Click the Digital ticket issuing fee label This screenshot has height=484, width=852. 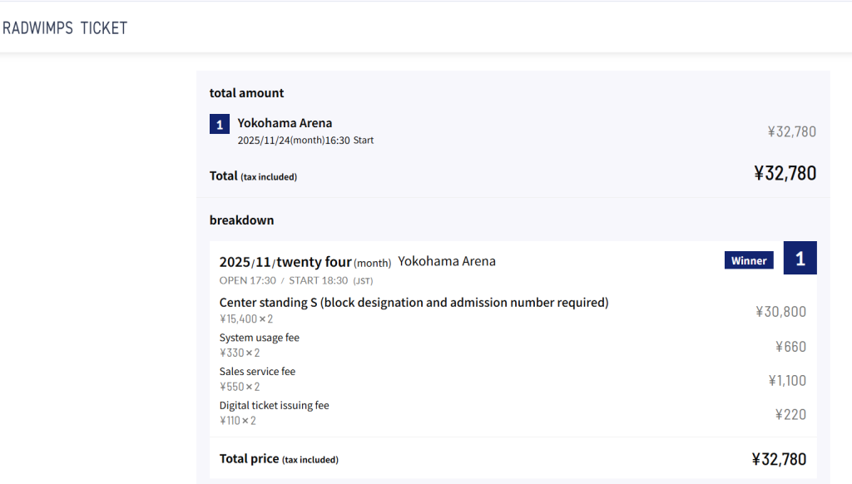274,406
